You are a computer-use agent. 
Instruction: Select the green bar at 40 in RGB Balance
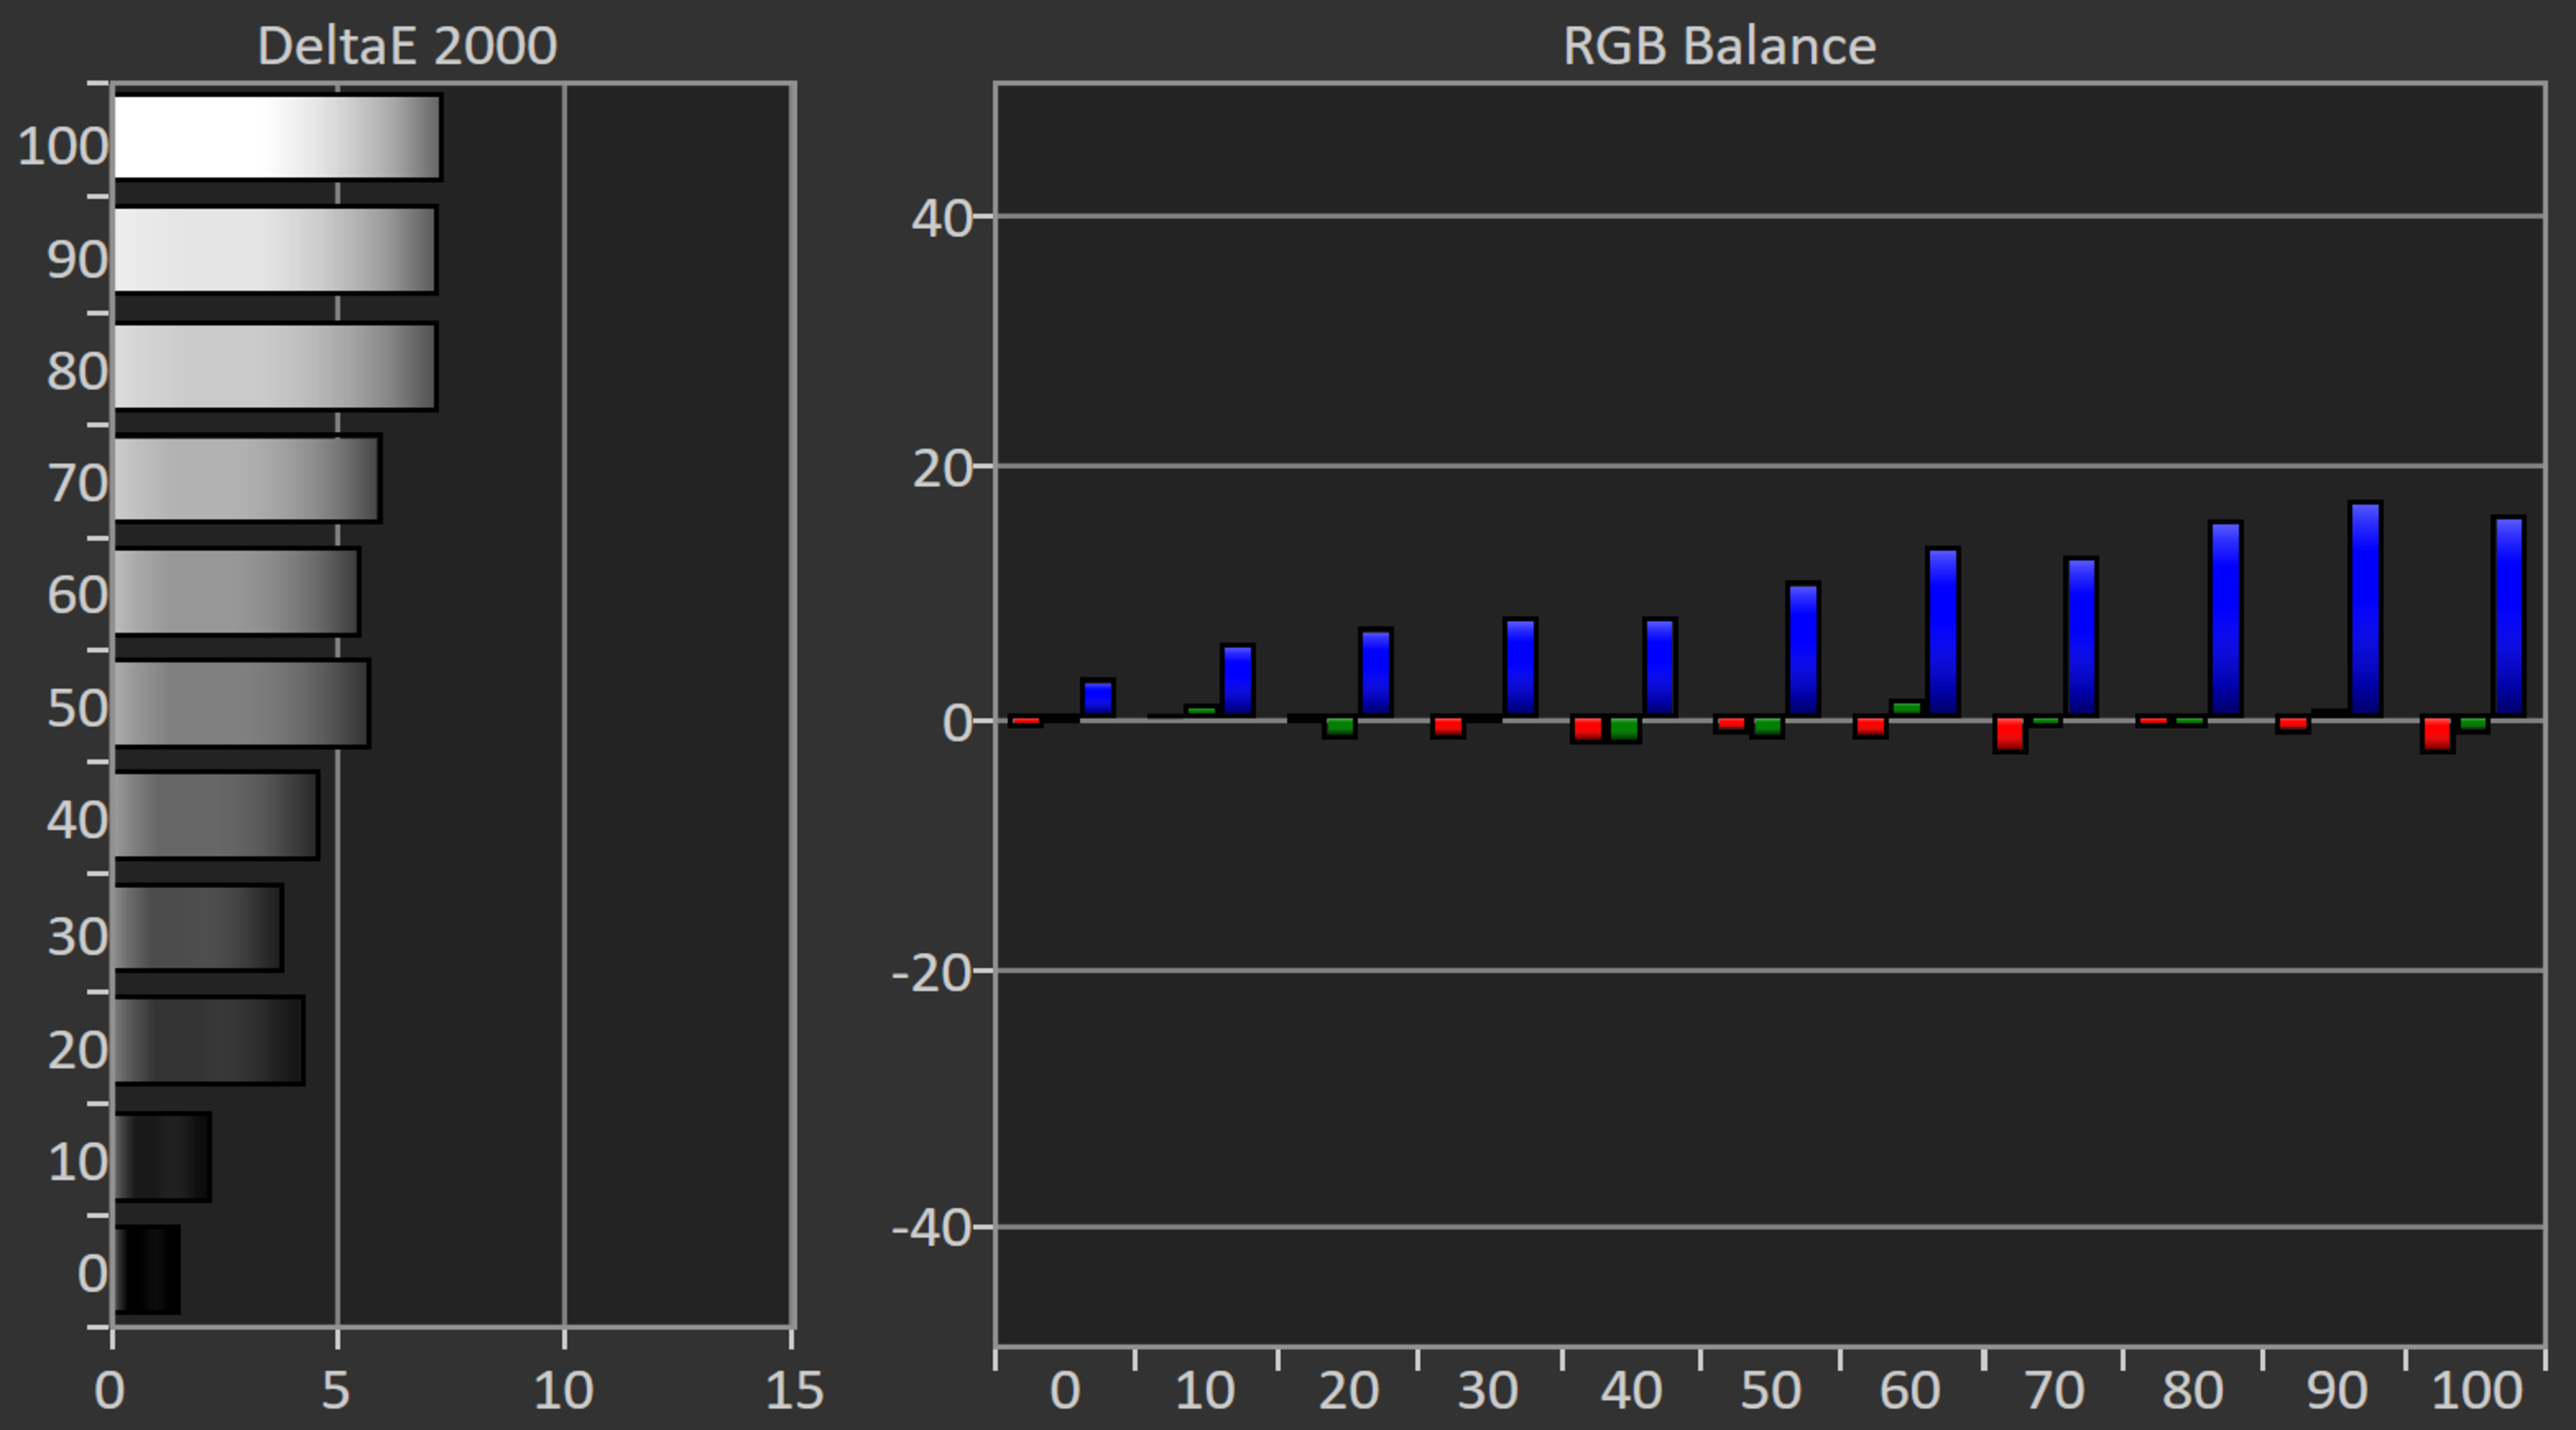pyautogui.click(x=1624, y=729)
